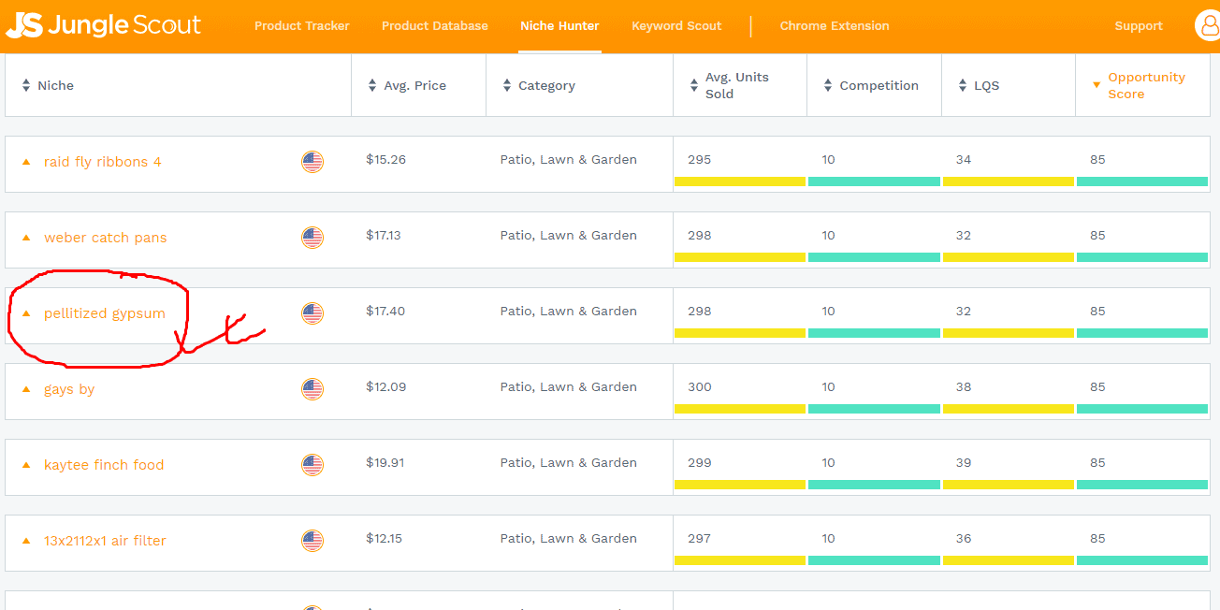Click Opportunity Score header label
Screen dimensions: 1220x610
coord(1147,85)
